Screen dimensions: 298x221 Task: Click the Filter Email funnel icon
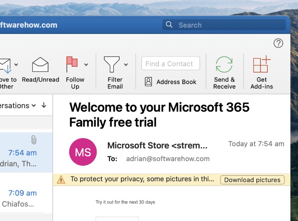pyautogui.click(x=112, y=64)
